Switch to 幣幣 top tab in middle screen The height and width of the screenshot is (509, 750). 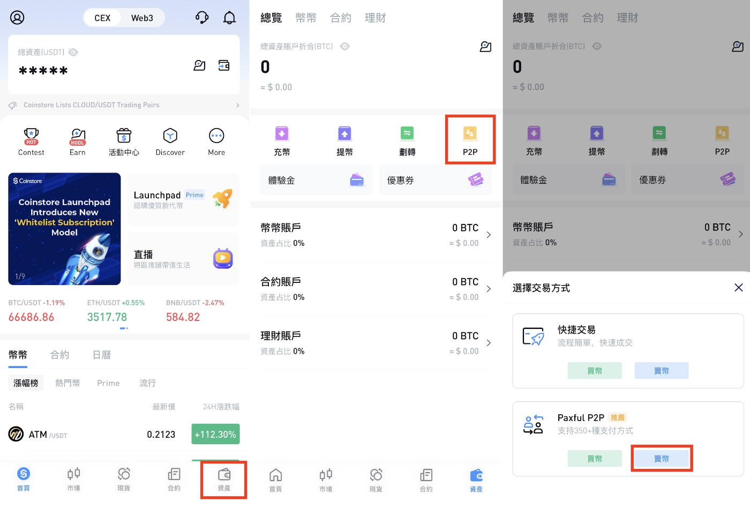point(306,18)
